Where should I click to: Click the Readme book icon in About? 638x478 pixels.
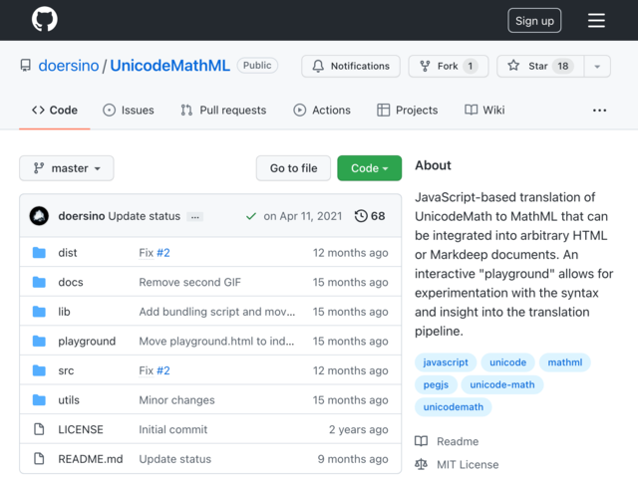[x=421, y=441]
